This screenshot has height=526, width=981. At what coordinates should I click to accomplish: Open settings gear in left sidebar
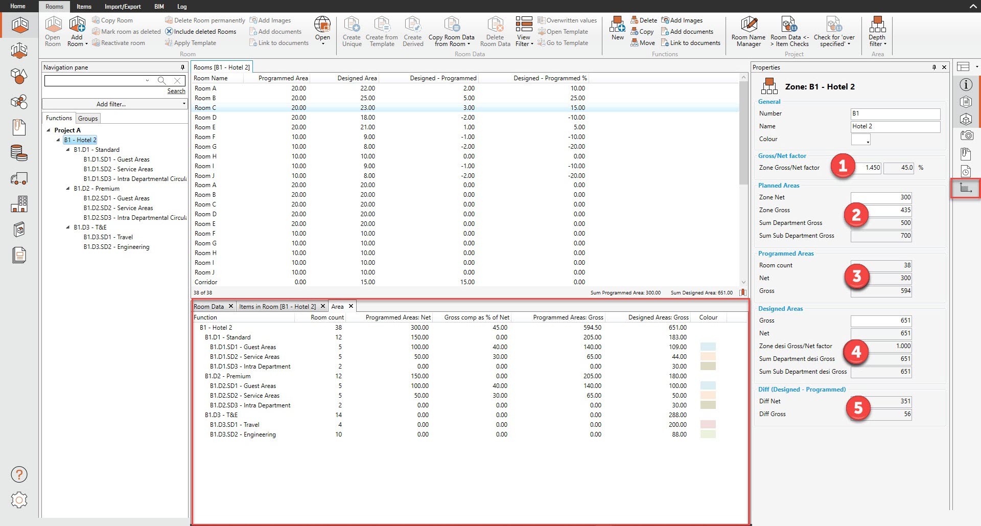[19, 499]
